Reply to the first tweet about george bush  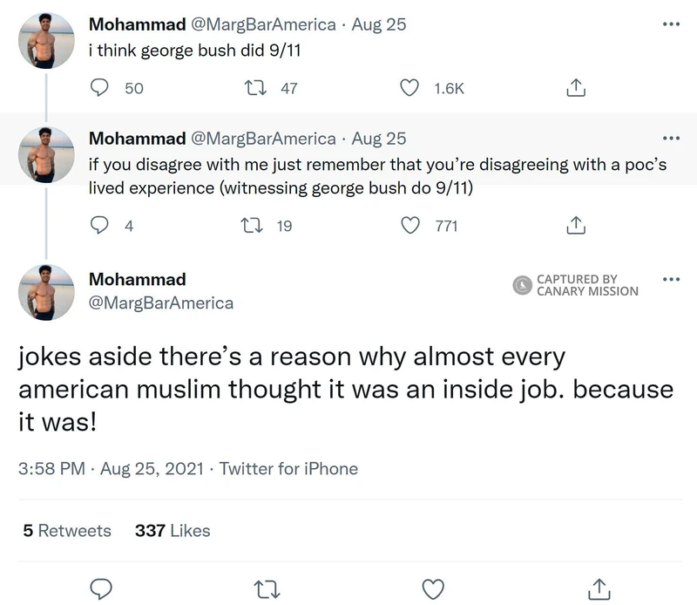pyautogui.click(x=100, y=87)
